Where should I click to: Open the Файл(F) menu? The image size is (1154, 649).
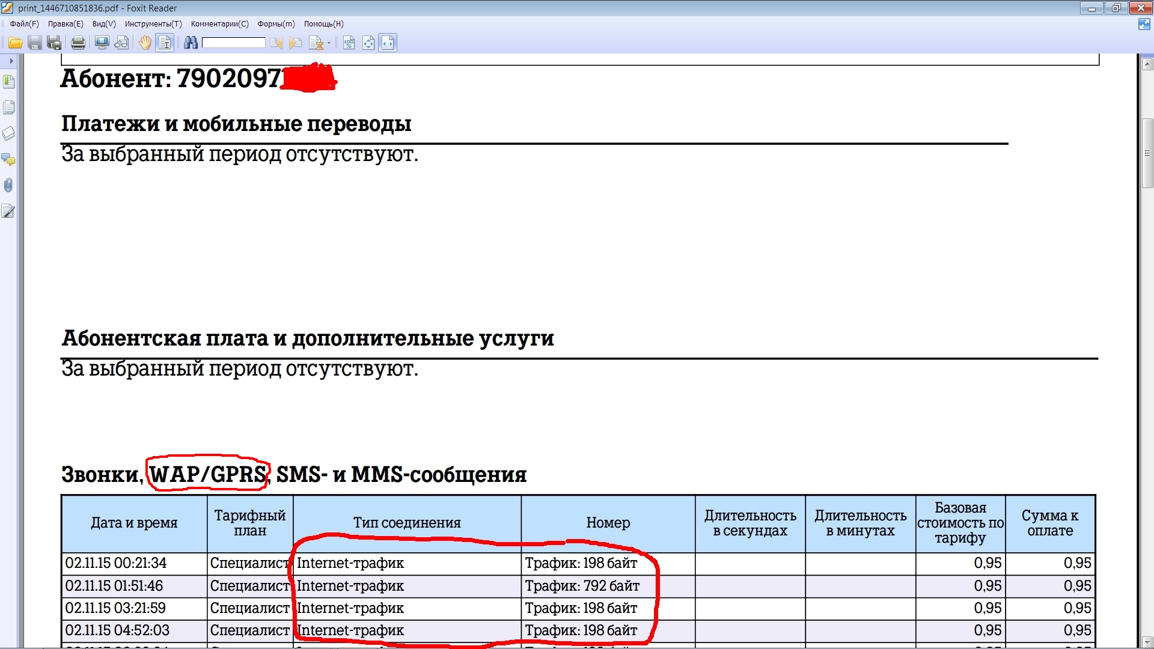(24, 24)
